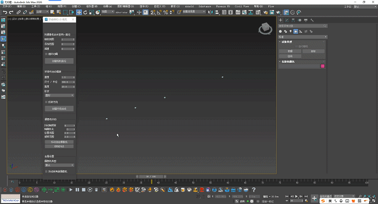Switch create category to Lights

[290, 31]
